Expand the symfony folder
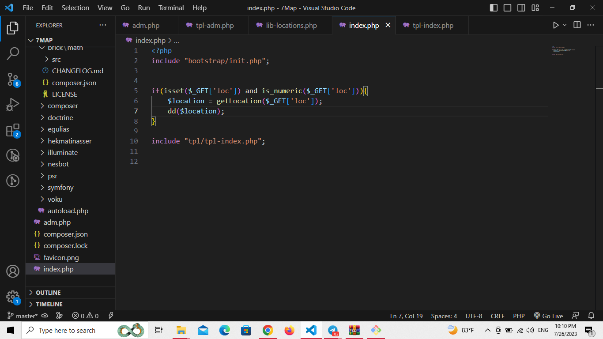The width and height of the screenshot is (603, 339). (70, 188)
